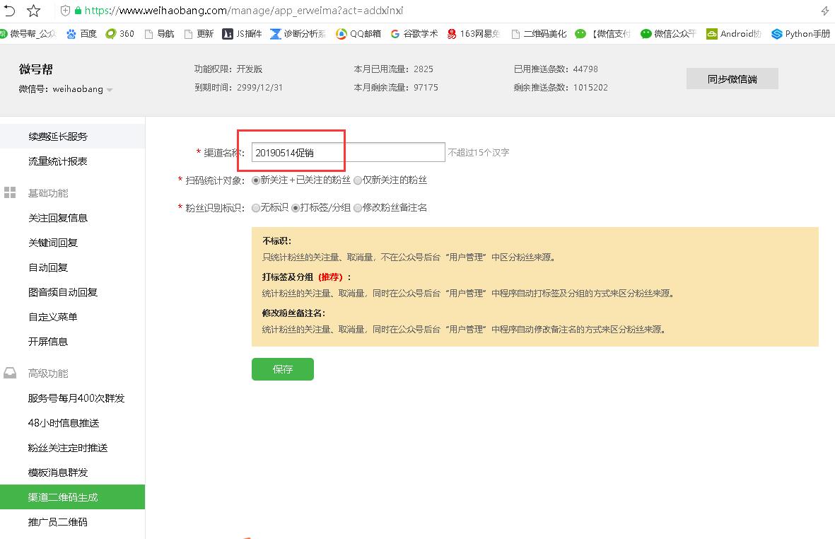Click the green padlock icon
The image size is (835, 539).
click(78, 11)
